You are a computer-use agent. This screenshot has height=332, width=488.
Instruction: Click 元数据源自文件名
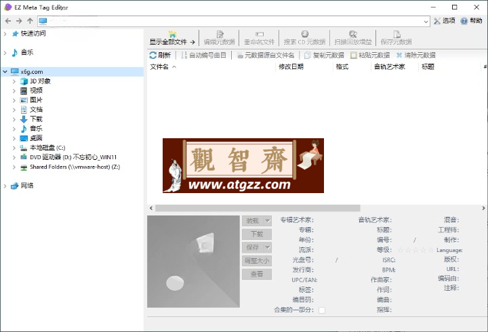click(266, 56)
